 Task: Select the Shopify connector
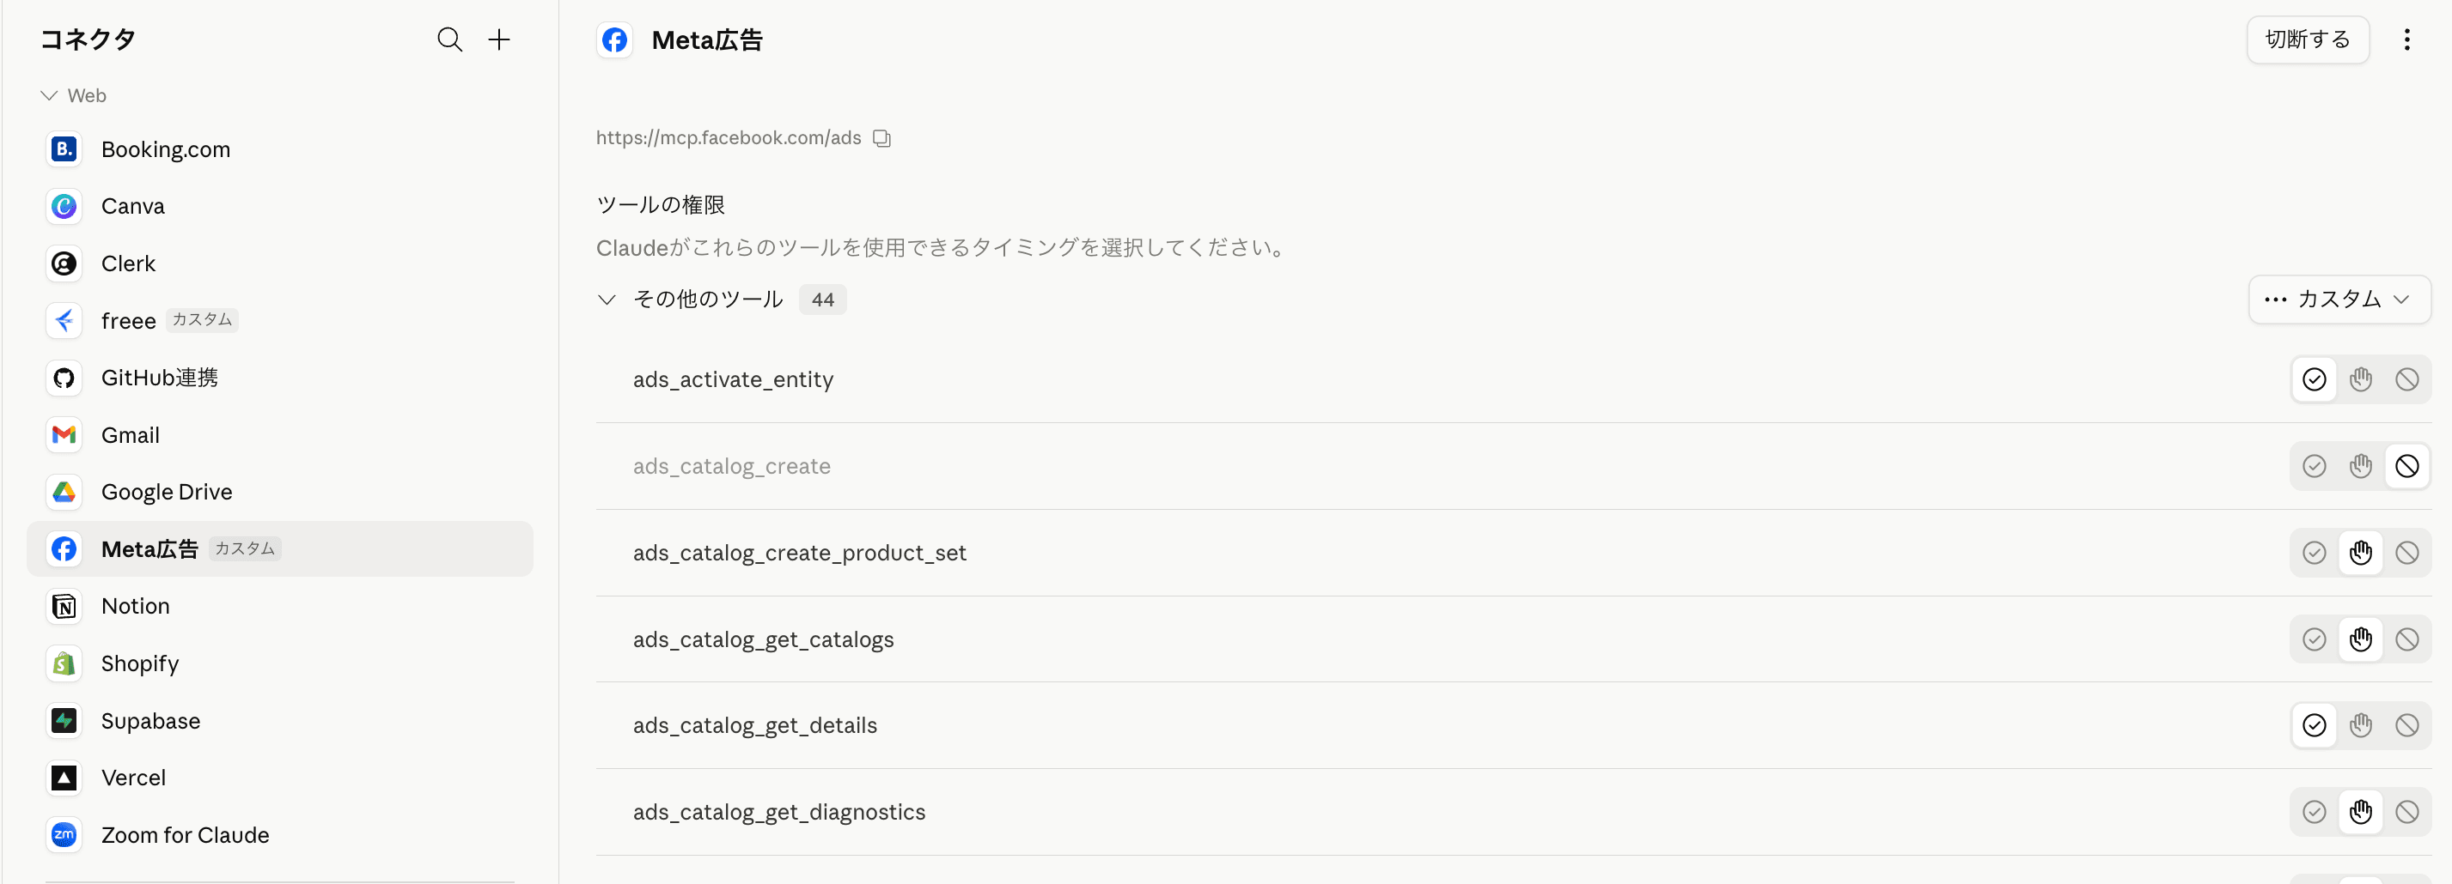(x=280, y=663)
